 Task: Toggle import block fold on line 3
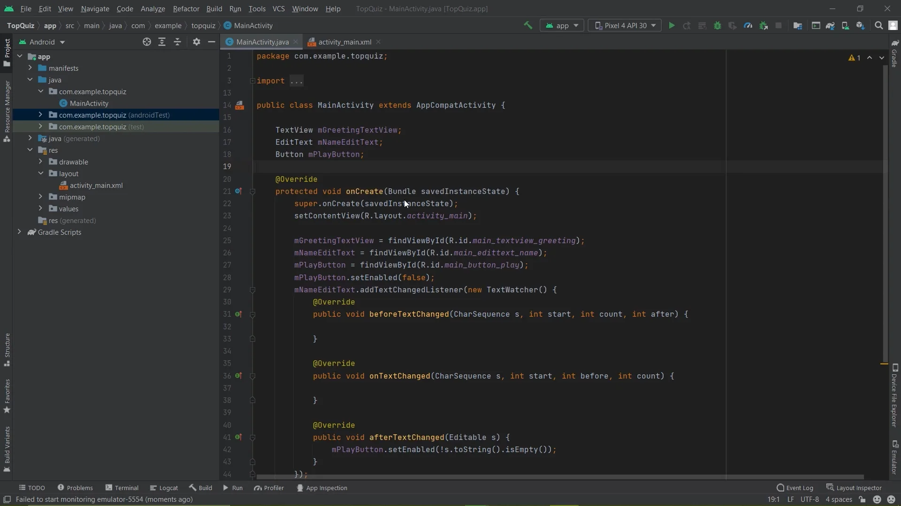[252, 81]
